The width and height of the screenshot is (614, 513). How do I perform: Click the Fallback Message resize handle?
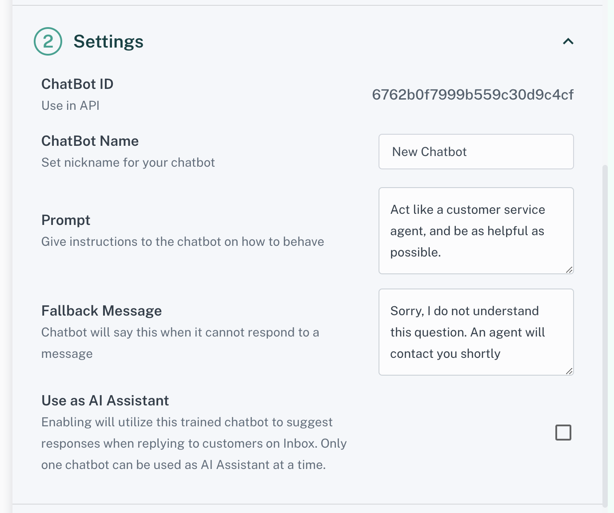tap(569, 371)
